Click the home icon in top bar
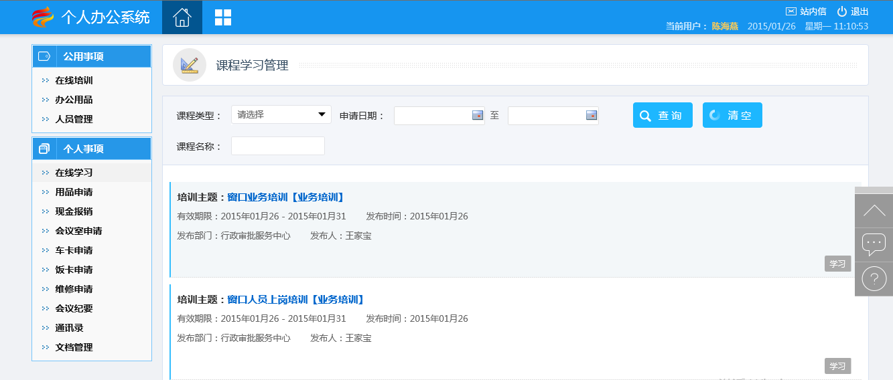Screen dimensions: 893x380 [x=182, y=17]
